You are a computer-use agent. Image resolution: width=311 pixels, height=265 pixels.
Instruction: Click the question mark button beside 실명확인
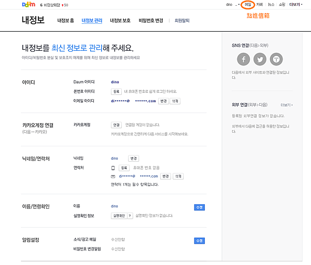point(130,216)
